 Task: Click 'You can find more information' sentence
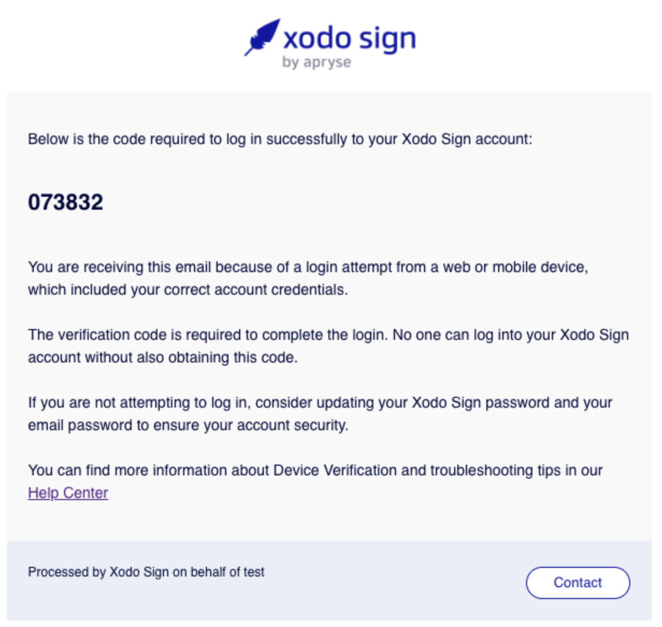point(315,471)
